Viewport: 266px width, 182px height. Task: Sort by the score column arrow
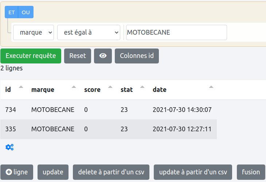[110, 87]
